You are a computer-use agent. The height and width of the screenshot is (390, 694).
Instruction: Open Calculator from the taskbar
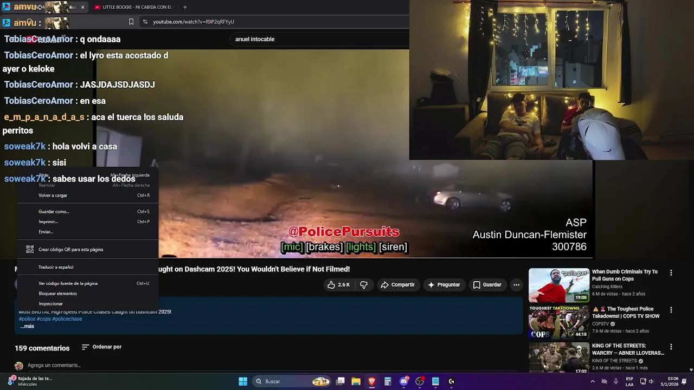coord(388,381)
